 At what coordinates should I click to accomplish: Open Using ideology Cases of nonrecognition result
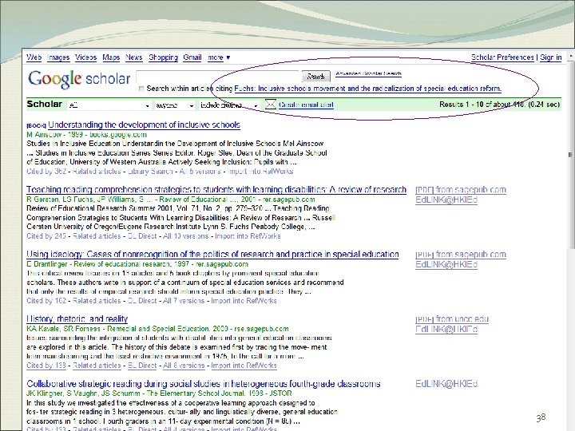click(x=212, y=254)
